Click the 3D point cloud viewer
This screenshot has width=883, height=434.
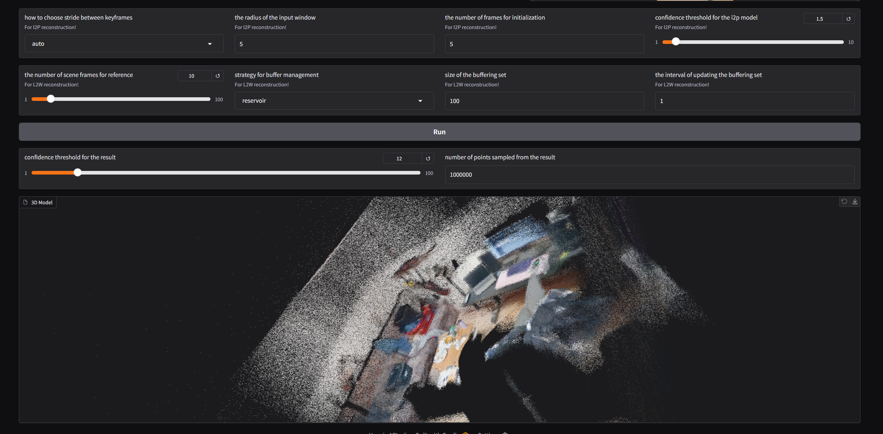point(439,310)
